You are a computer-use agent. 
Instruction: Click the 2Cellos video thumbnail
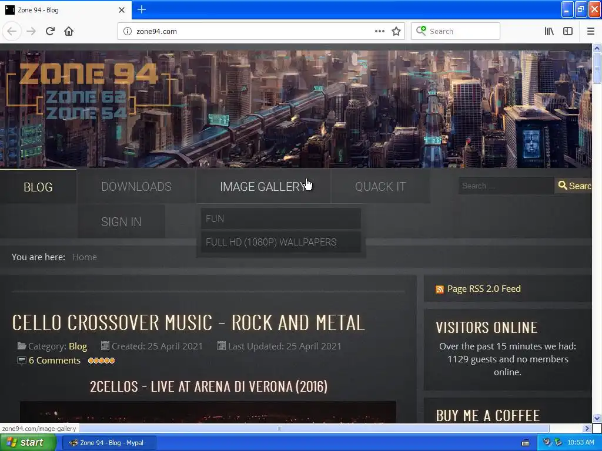(x=208, y=412)
